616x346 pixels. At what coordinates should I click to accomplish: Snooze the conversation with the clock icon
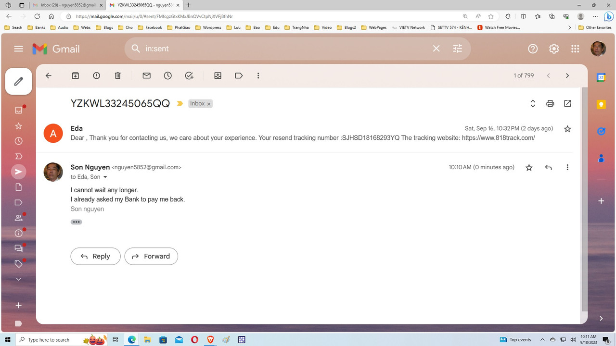pyautogui.click(x=167, y=75)
